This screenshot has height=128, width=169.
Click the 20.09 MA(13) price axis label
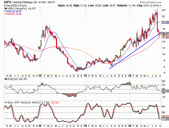pyautogui.click(x=165, y=22)
